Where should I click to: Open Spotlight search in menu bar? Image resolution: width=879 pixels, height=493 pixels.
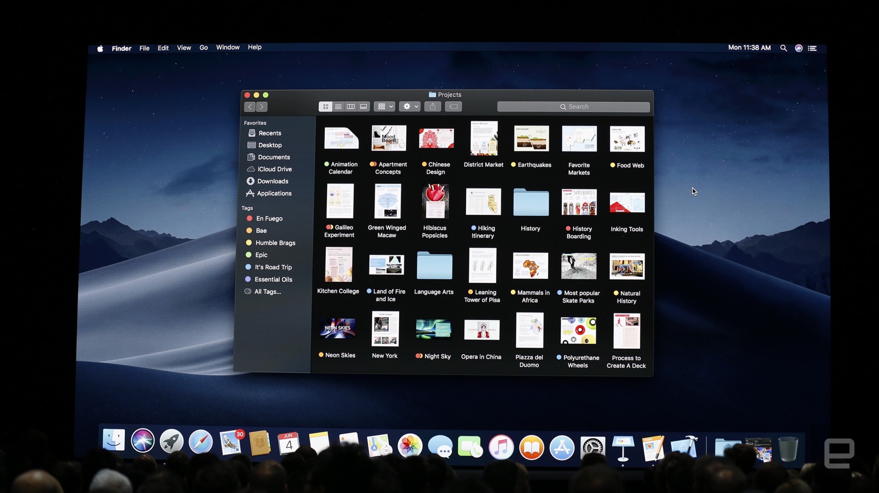tap(783, 48)
